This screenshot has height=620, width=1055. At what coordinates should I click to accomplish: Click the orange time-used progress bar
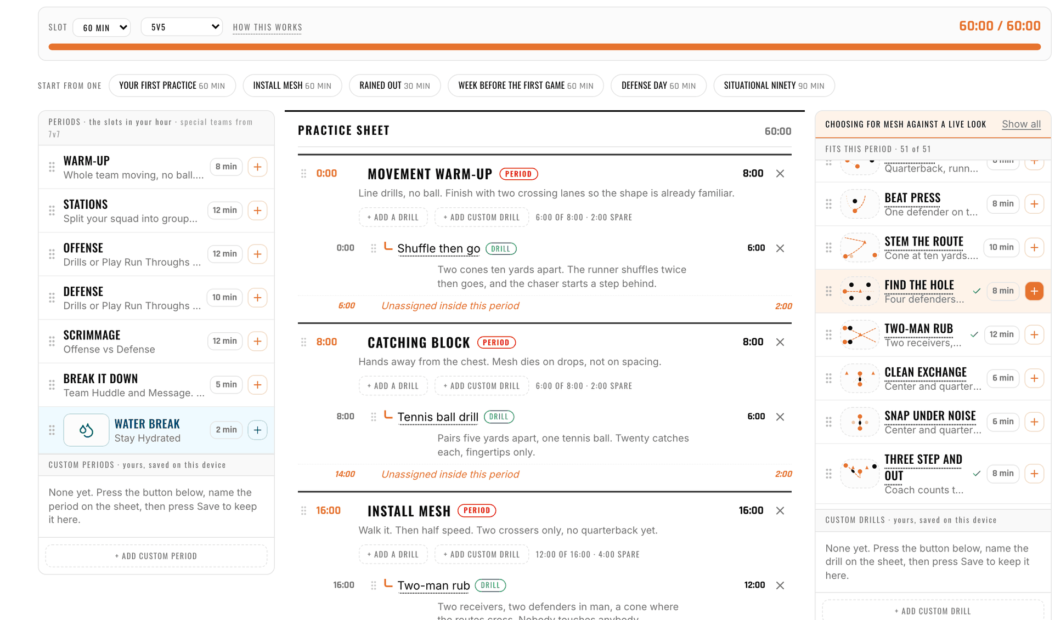[x=544, y=47]
